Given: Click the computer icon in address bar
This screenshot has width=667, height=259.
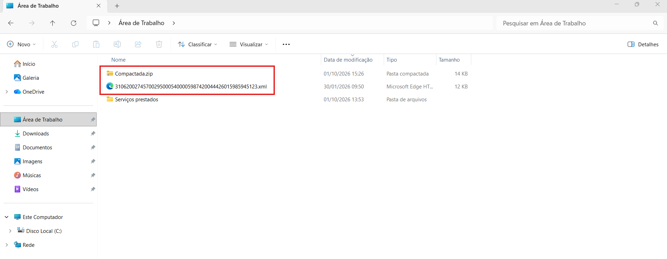Looking at the screenshot, I should 96,23.
